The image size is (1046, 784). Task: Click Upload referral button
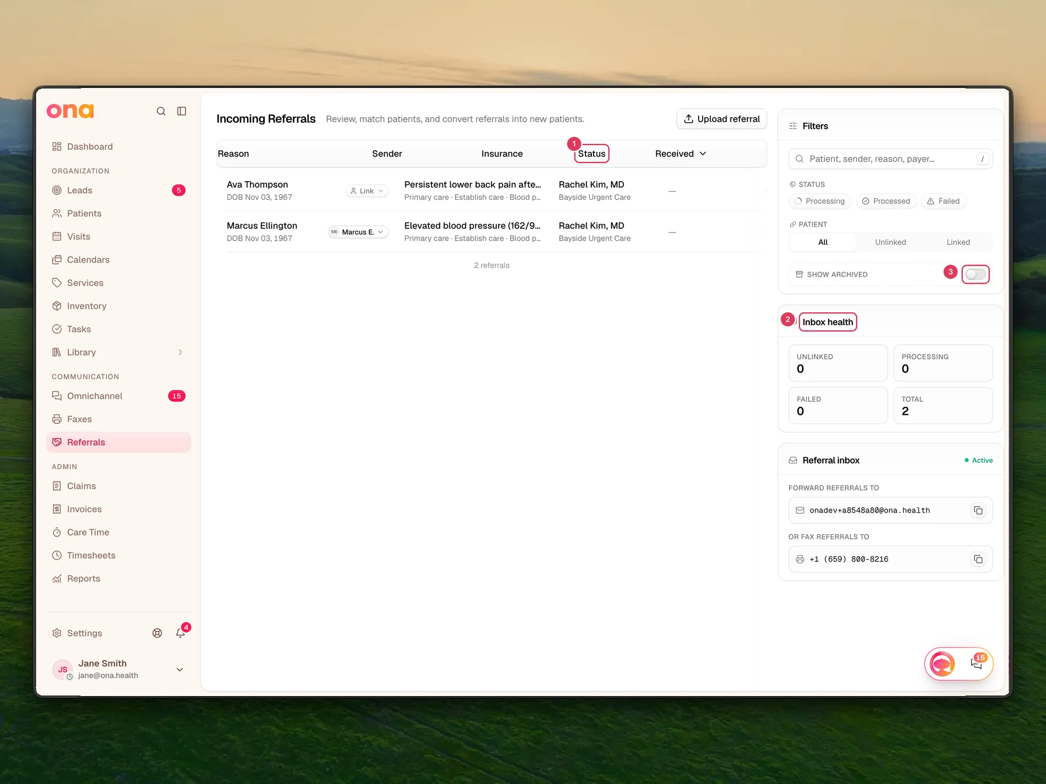721,119
